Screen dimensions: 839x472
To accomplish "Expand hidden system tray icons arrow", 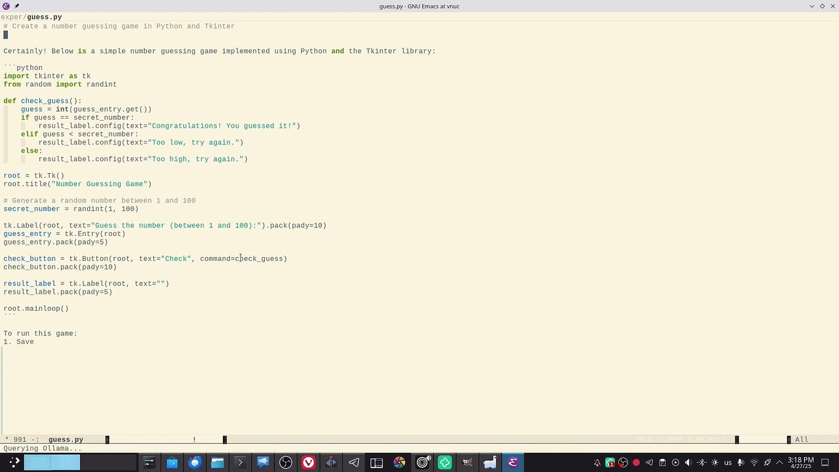I will click(x=779, y=463).
